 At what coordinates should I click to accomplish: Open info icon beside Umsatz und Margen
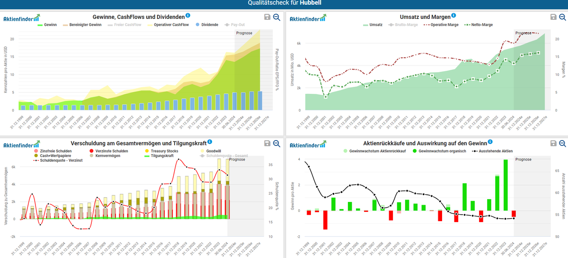point(454,16)
